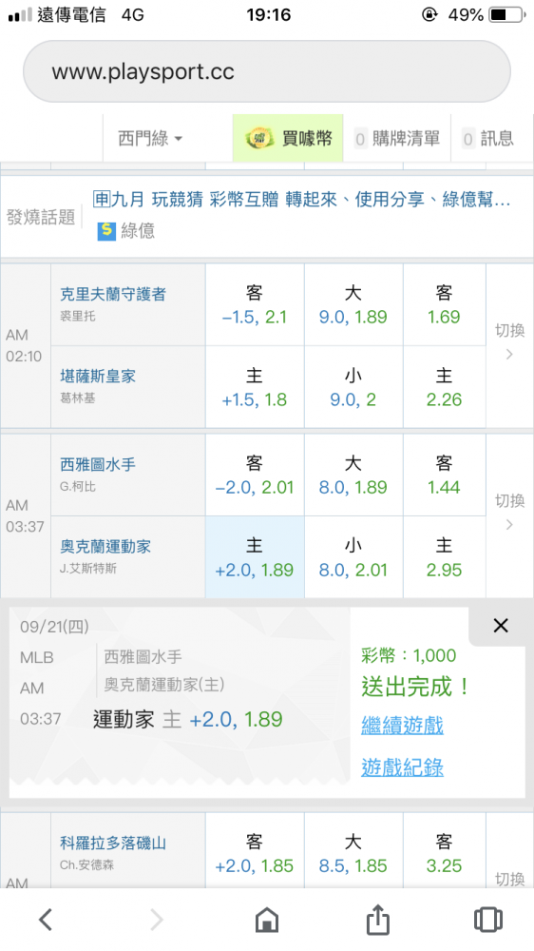This screenshot has height=951, width=534.
Task: Tap pitcher name G.柯比
Action: point(78,486)
